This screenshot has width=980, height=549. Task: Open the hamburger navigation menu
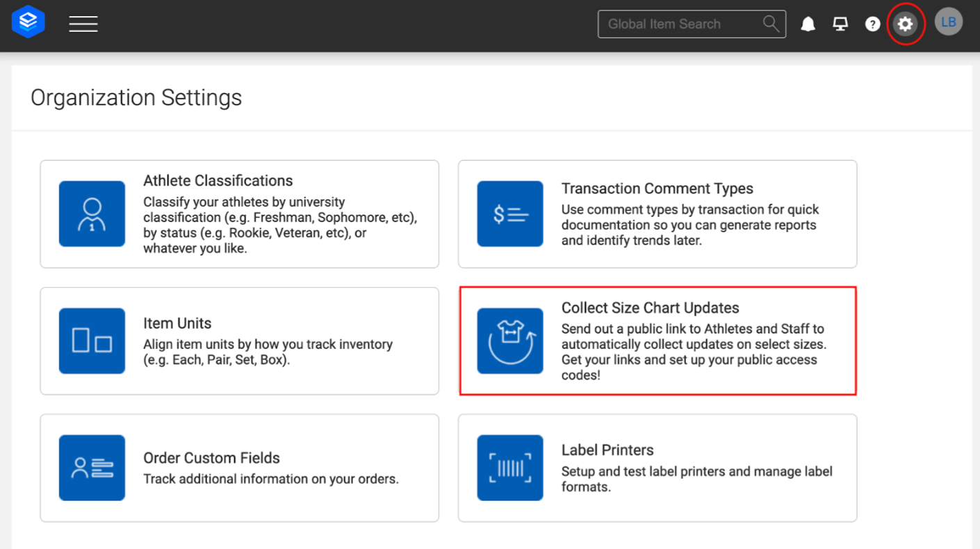[83, 24]
